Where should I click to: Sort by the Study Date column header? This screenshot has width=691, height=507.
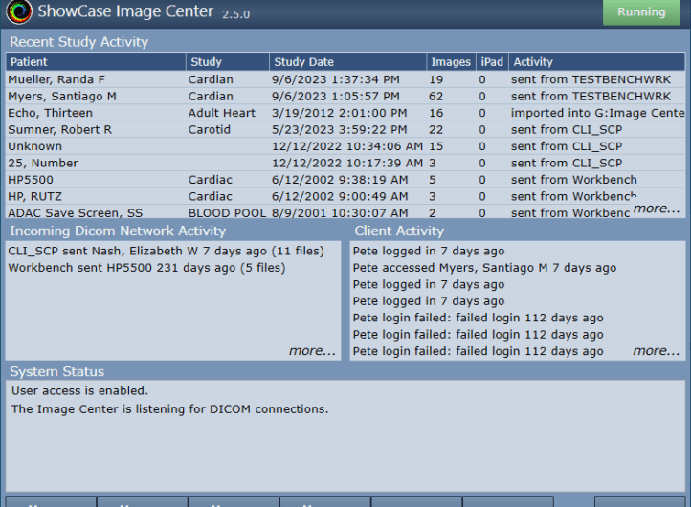347,61
